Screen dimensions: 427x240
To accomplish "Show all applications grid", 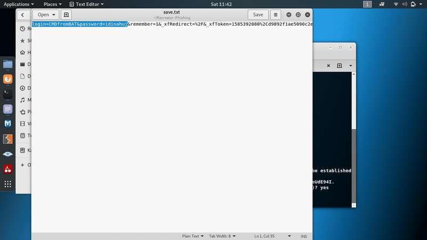I will [x=7, y=184].
